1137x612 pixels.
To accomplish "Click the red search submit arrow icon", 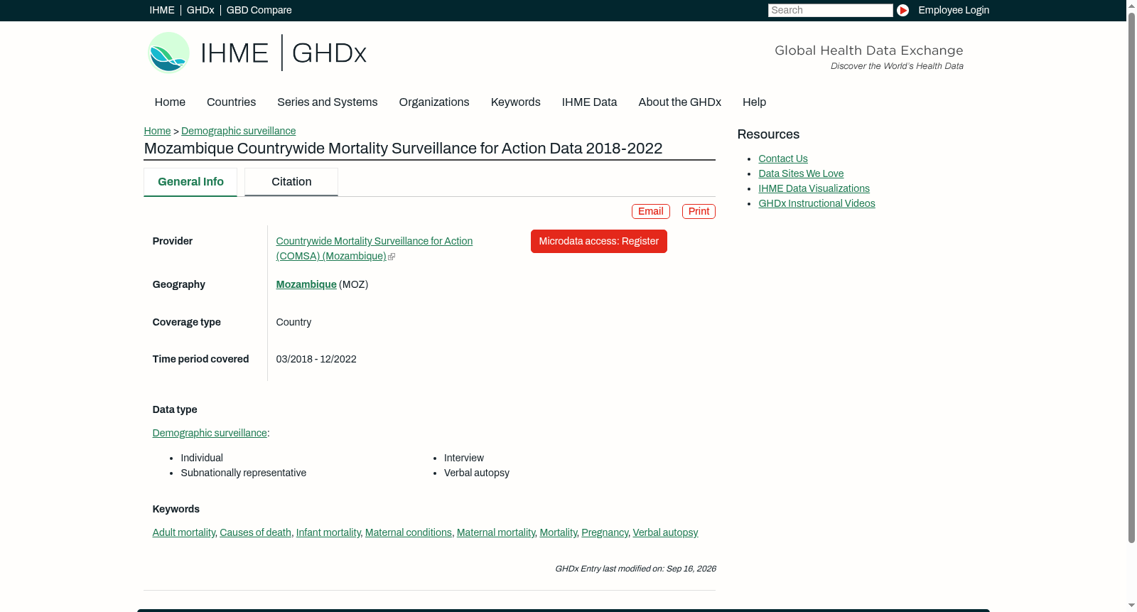I will click(x=902, y=10).
